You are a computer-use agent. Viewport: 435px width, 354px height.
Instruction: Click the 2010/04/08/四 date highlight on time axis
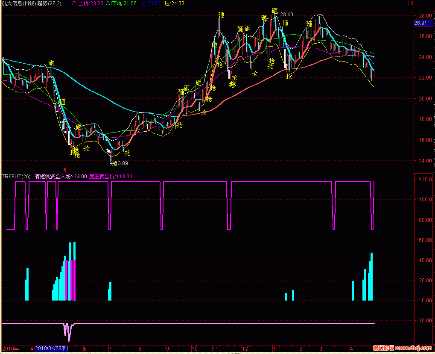point(52,348)
